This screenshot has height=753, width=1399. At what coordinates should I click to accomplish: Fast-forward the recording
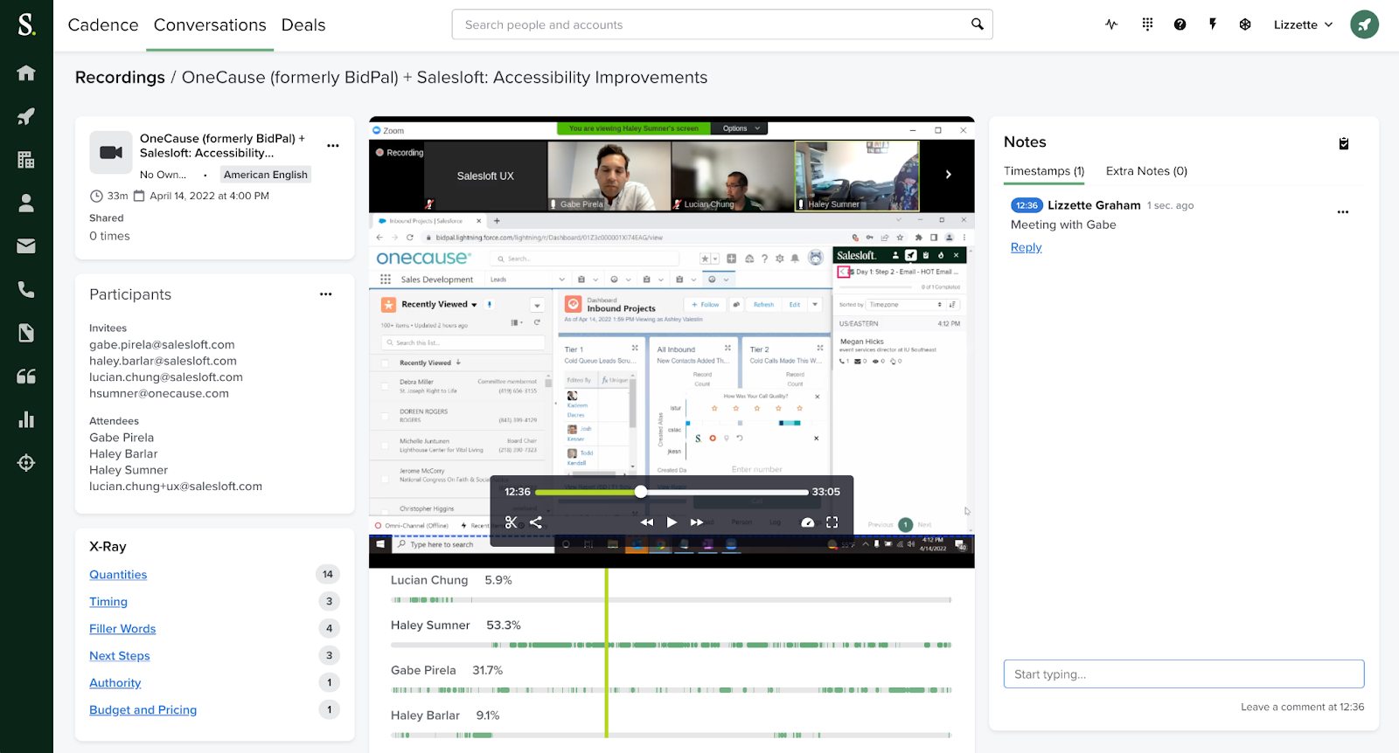pyautogui.click(x=697, y=522)
